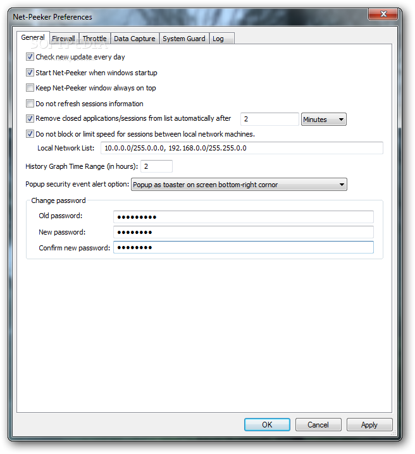Switch to the General tab
Screen dimensions: 415x454
click(x=33, y=38)
